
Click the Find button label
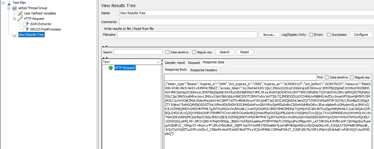pos(320,77)
